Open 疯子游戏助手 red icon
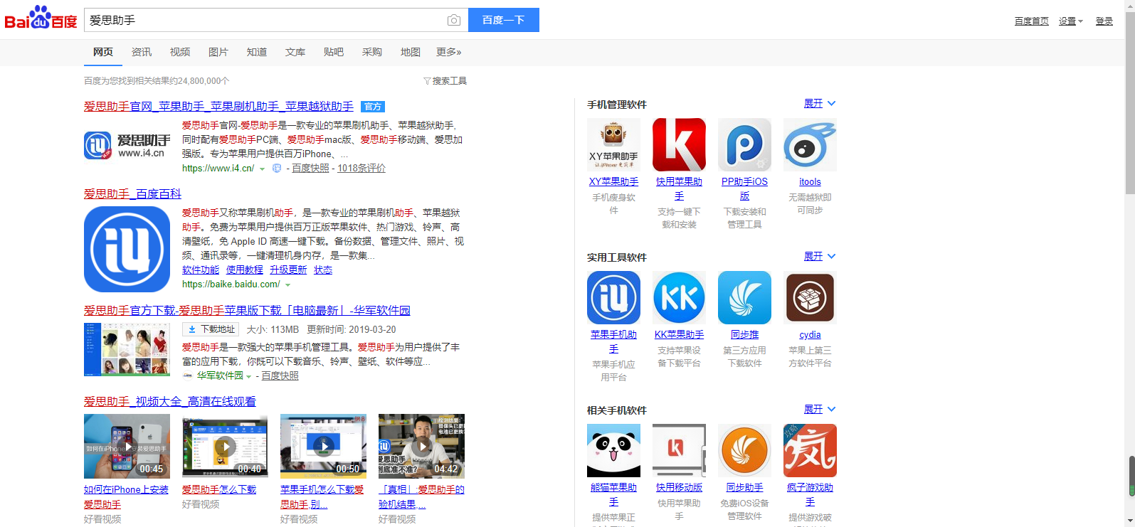 pyautogui.click(x=810, y=450)
